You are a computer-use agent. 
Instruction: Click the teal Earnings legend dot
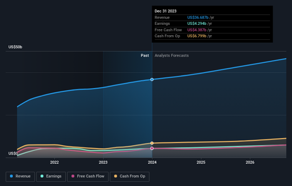(42, 176)
